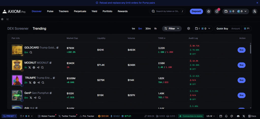Click the Deposit button
The height and width of the screenshot is (119, 260).
(x=196, y=11)
